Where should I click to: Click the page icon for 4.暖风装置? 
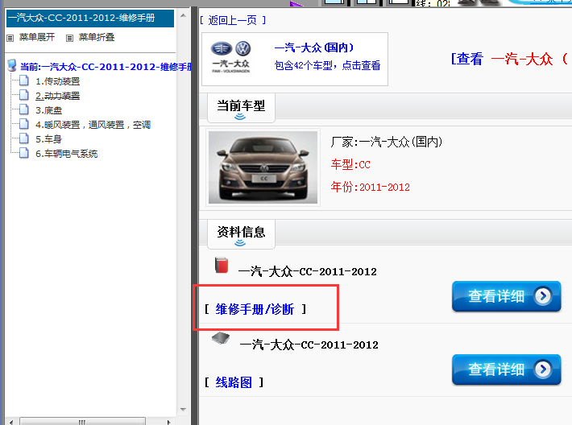(24, 124)
